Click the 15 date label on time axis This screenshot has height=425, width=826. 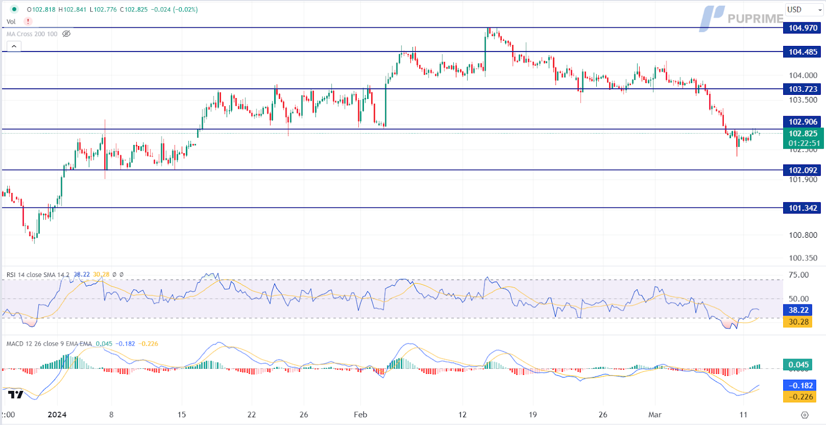(x=181, y=415)
